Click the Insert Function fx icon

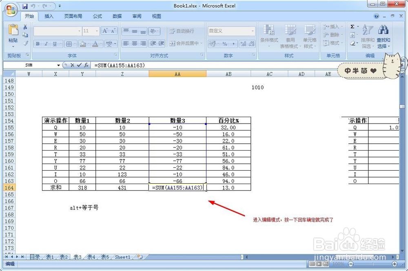(x=87, y=65)
